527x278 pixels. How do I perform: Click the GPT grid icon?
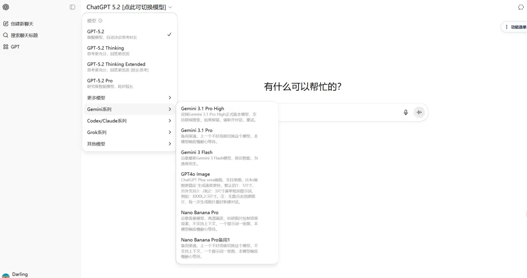[x=6, y=47]
